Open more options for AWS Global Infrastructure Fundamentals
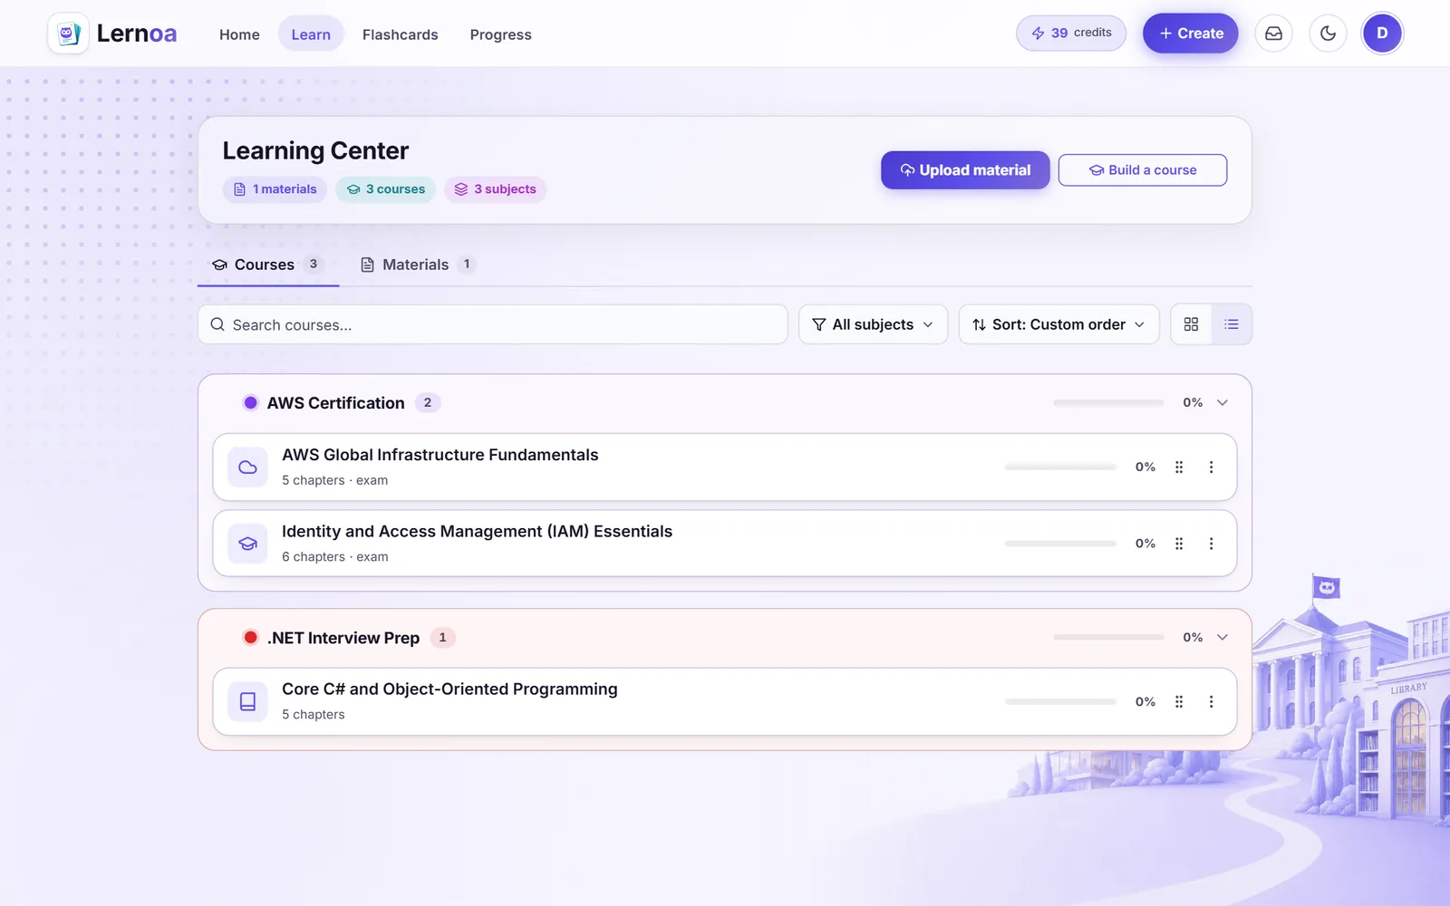This screenshot has height=906, width=1450. [x=1211, y=467]
